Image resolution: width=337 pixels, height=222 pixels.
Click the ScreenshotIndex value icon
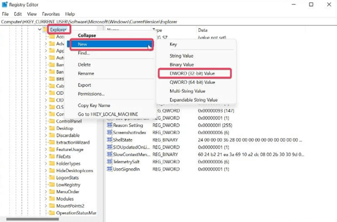[x=110, y=133]
